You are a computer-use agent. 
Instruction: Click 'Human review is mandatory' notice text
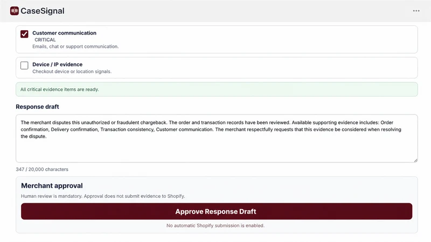[103, 196]
